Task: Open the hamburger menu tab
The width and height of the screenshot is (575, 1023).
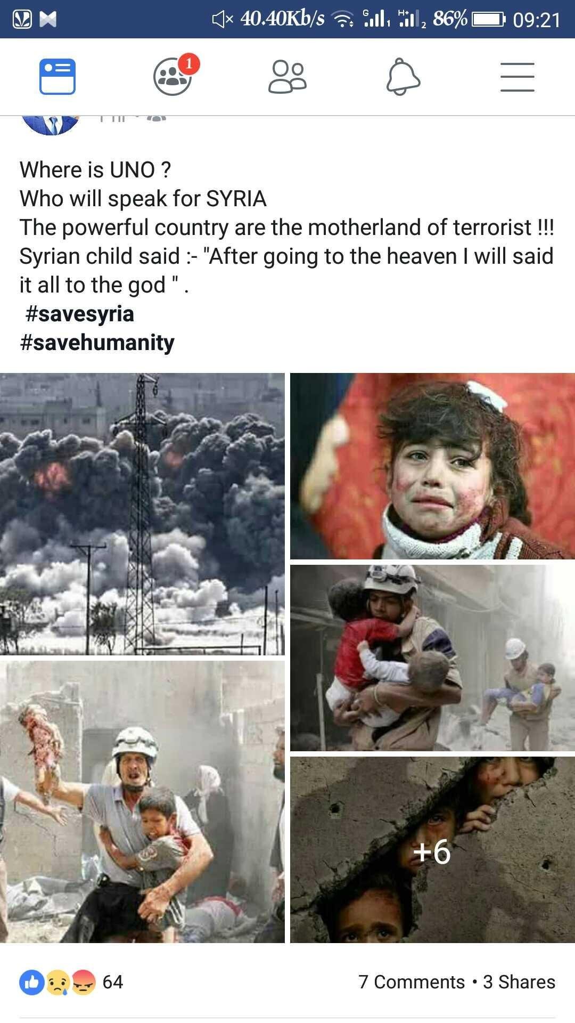Action: coord(517,77)
